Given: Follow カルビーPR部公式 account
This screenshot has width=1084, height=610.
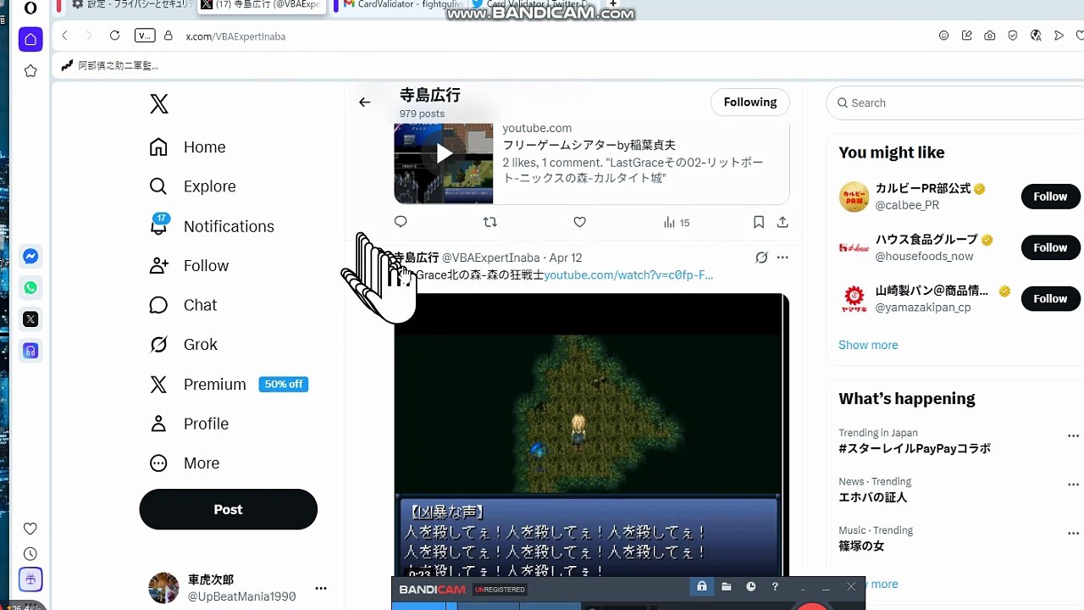Looking at the screenshot, I should [1050, 197].
